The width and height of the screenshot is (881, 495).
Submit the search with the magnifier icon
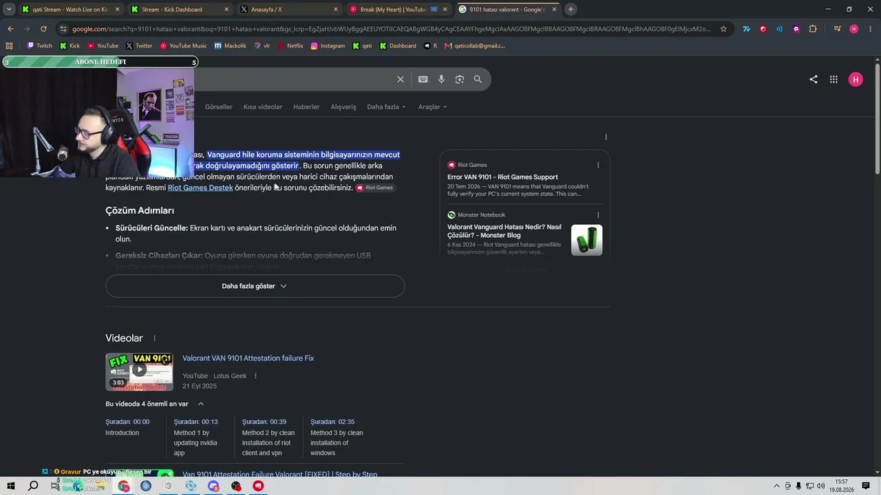tap(478, 79)
